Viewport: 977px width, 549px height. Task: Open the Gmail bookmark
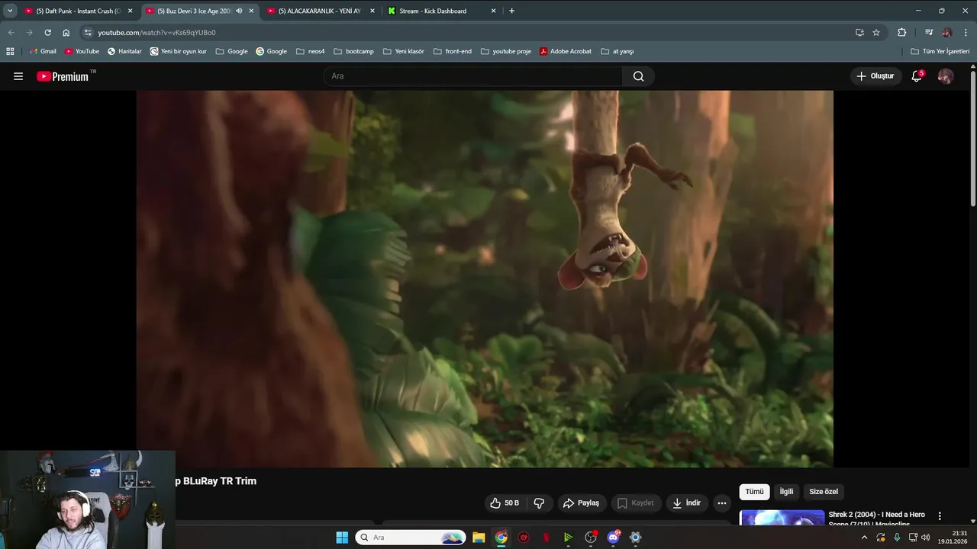(x=43, y=51)
